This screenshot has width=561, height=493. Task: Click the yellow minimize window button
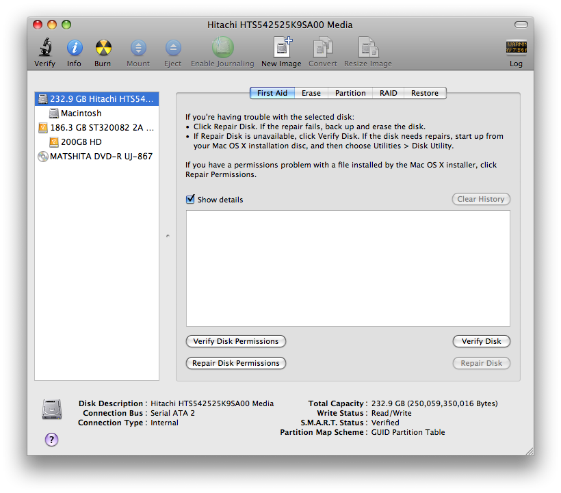coord(52,25)
